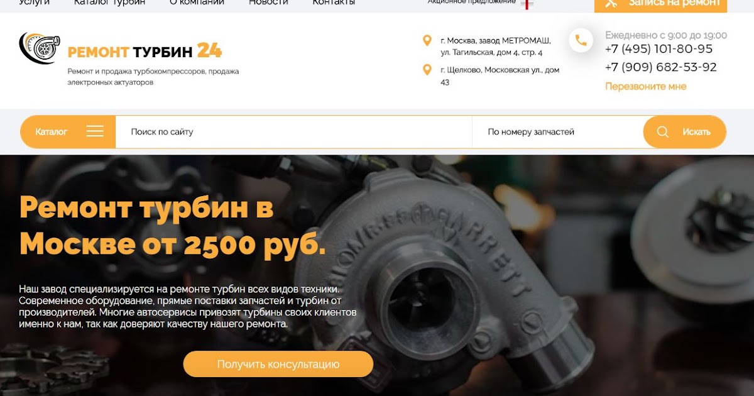Image resolution: width=754 pixels, height=396 pixels.
Task: Open the Новости menu item
Action: [268, 3]
